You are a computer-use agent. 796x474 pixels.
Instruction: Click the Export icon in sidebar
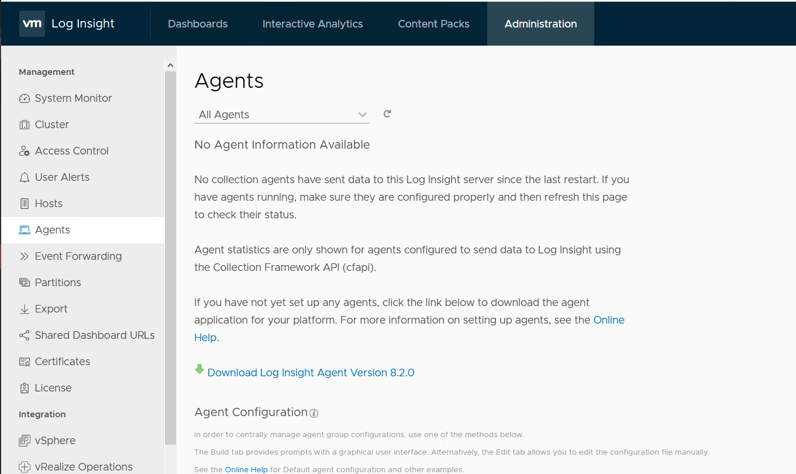[25, 308]
